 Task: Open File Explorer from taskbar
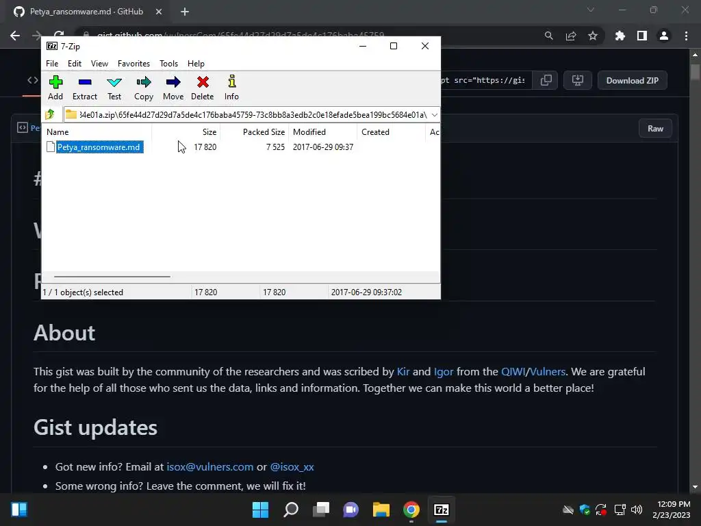(381, 510)
